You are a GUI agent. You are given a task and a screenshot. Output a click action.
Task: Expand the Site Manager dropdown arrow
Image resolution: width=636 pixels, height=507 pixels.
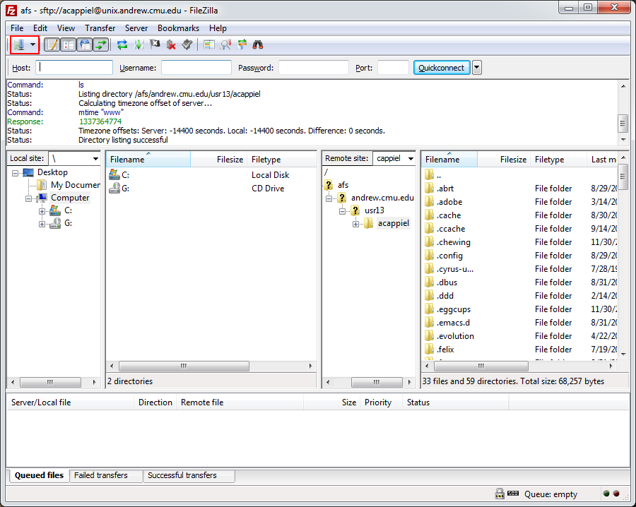[x=33, y=44]
